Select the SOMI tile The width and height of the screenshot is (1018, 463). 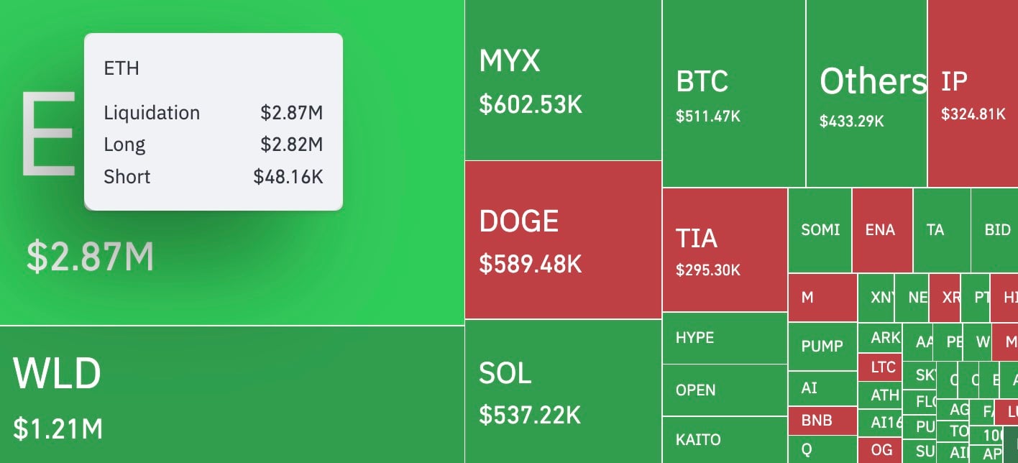tap(820, 230)
